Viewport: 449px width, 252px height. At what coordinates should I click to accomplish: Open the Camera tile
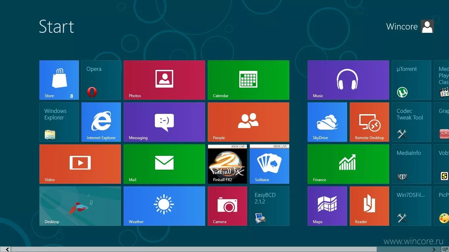point(227,206)
